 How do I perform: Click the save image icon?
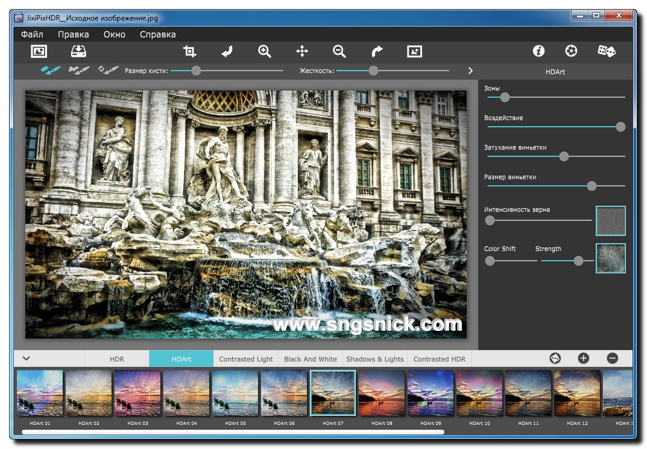78,51
